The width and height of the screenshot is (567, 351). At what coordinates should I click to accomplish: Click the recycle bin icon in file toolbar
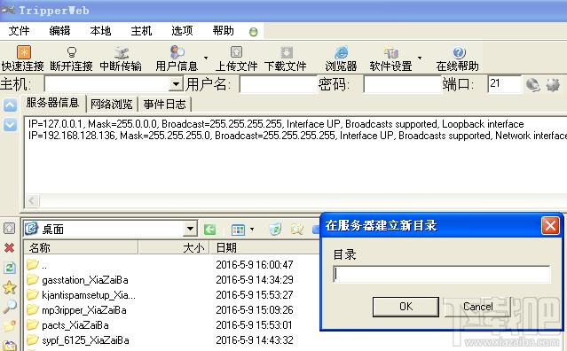(276, 229)
